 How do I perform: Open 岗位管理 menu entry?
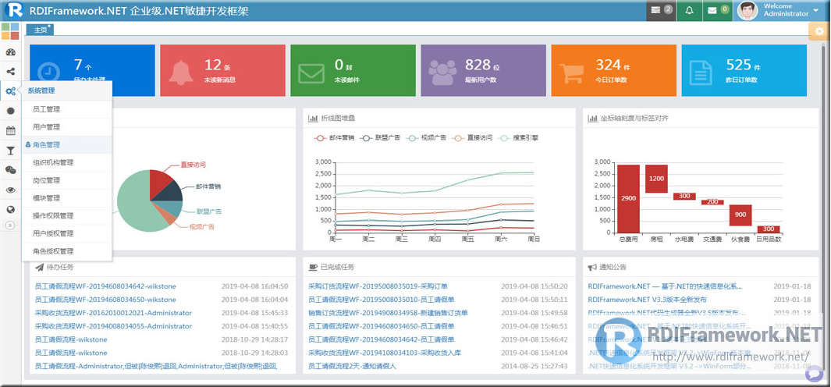click(x=67, y=180)
